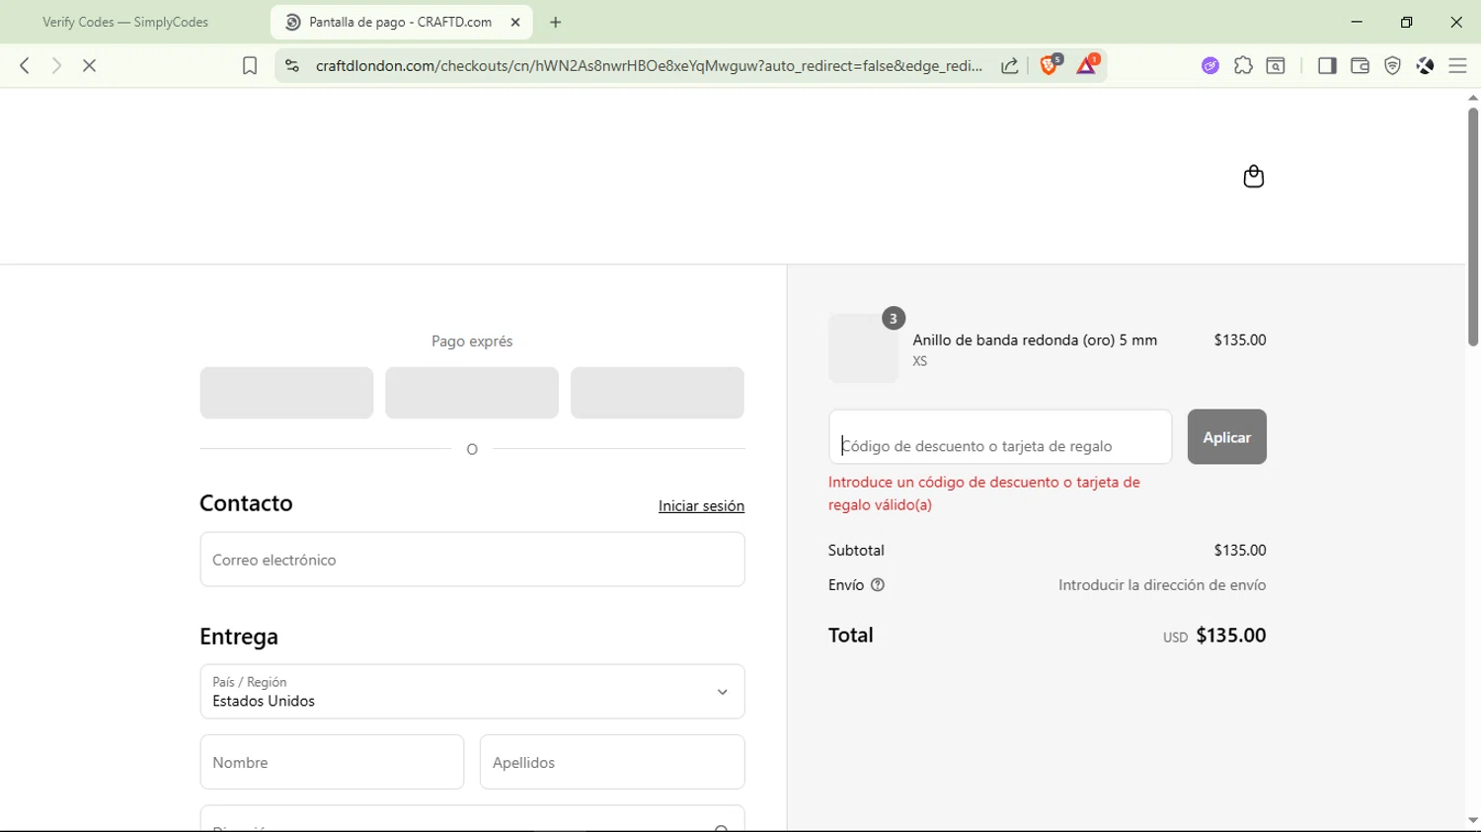Click the vertical page scrollbar thumb
Viewport: 1481px width, 832px height.
(x=1472, y=226)
